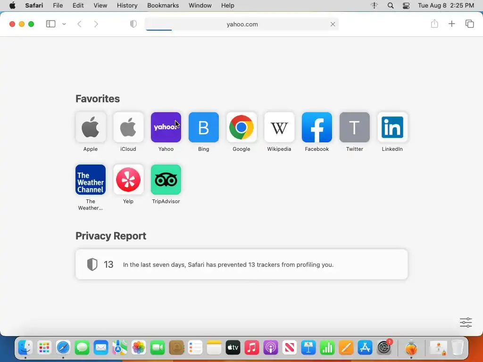Open Keynote from the Dock
Image resolution: width=483 pixels, height=362 pixels.
308,348
